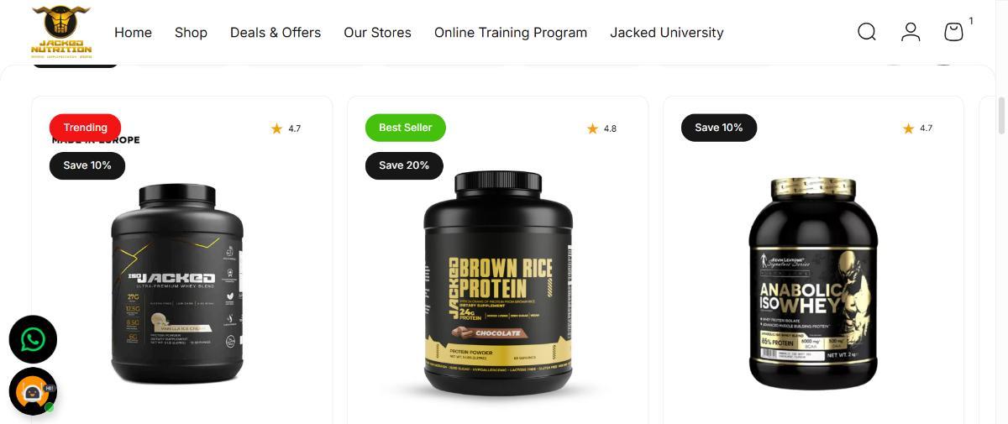Viewport: 1008px width, 424px height.
Task: Click the 4.7 star rating on Iso Jacked
Action: (286, 128)
